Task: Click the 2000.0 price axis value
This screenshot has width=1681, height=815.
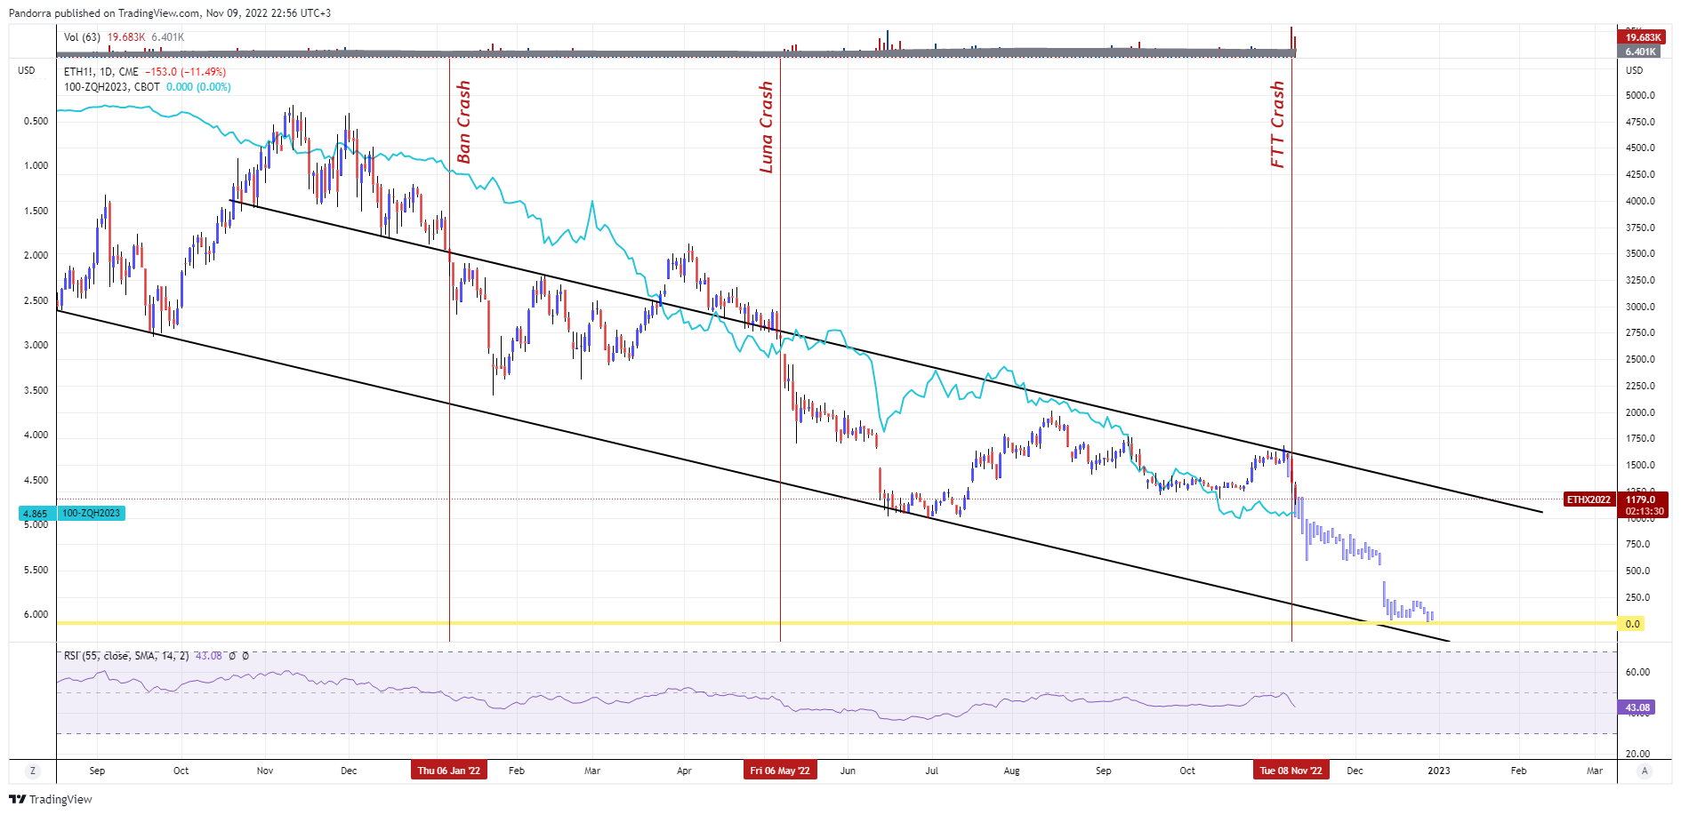Action: tap(1640, 412)
